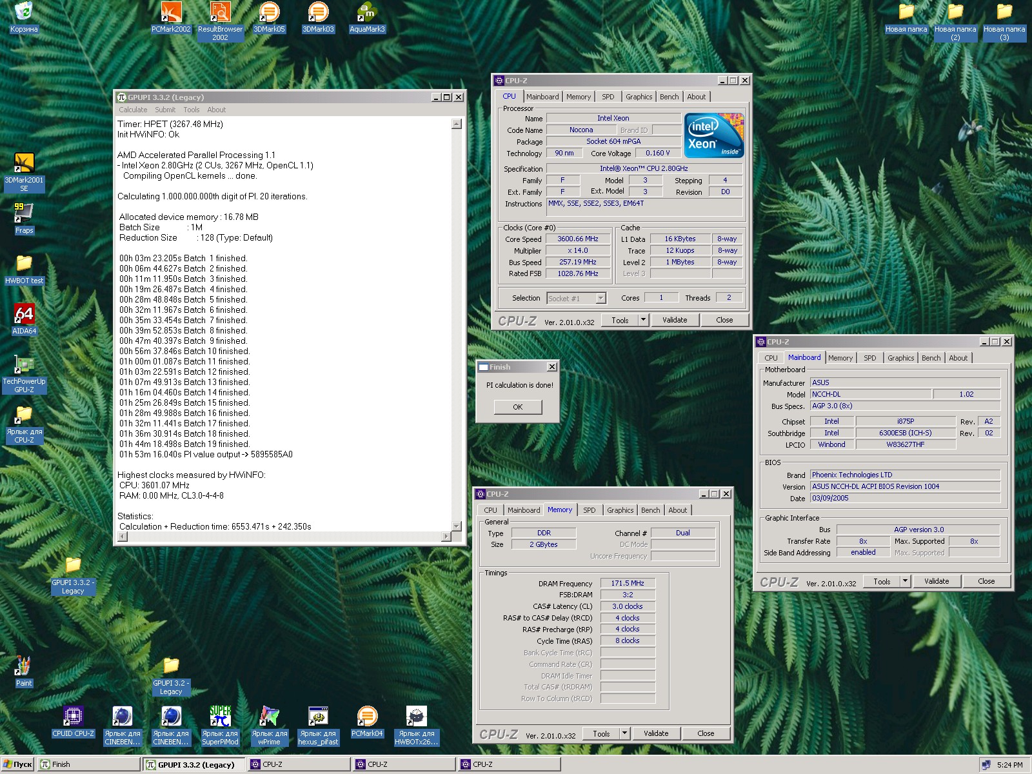Click Close button in top CPU-Z window
The height and width of the screenshot is (774, 1032).
pyautogui.click(x=724, y=320)
